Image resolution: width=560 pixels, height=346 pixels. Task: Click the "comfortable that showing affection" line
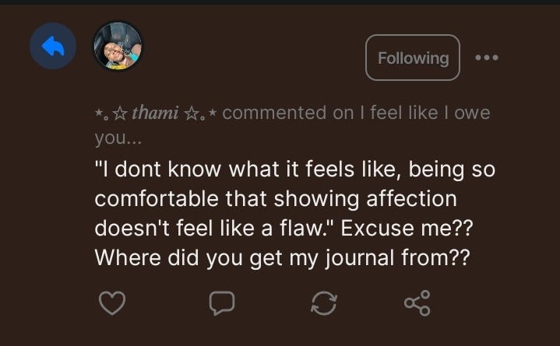[x=276, y=198]
